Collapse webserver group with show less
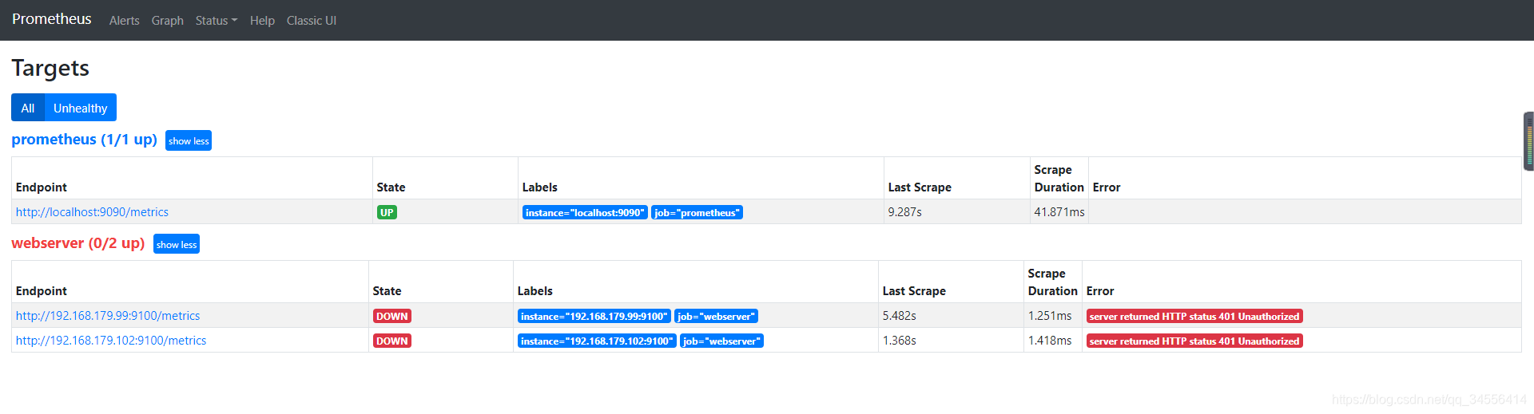Image resolution: width=1534 pixels, height=414 pixels. 177,244
